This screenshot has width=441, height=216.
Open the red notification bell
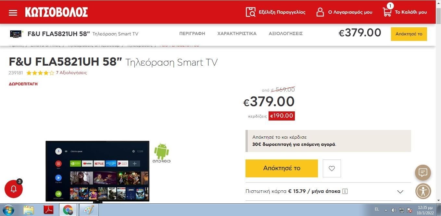tap(14, 189)
